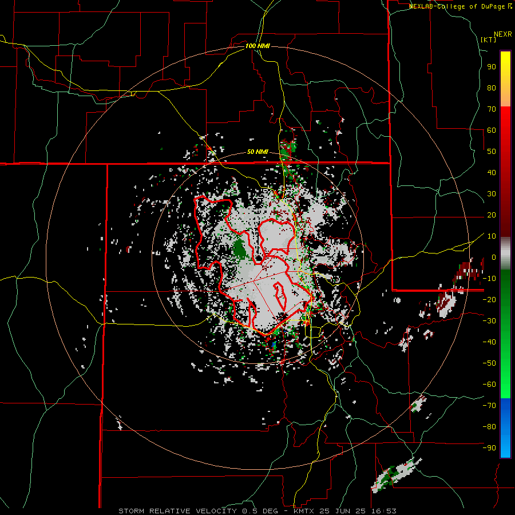Screen dimensions: 515x515
Task: Select the NEXR text beside the scale
Action: 503,34
